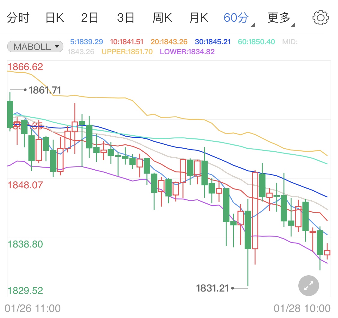
Task: Open the MABOLL indicator dropdown
Action: 35,47
